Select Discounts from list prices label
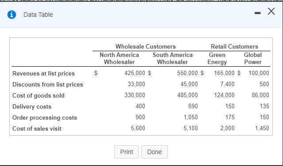Screen dimensions: 283x166 48,84
